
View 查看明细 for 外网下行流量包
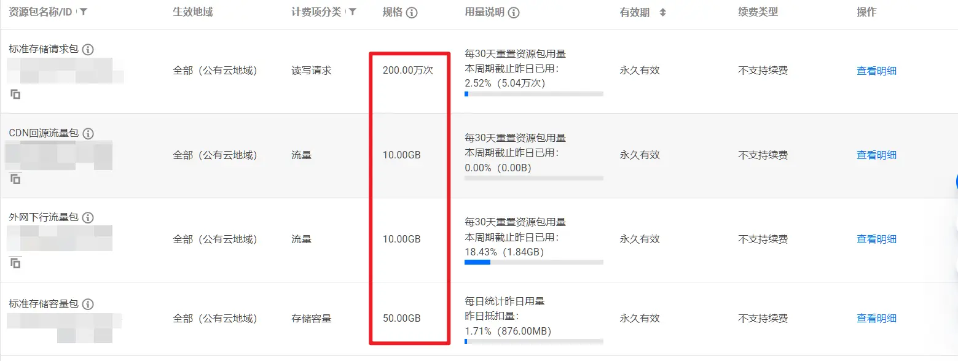tap(876, 239)
